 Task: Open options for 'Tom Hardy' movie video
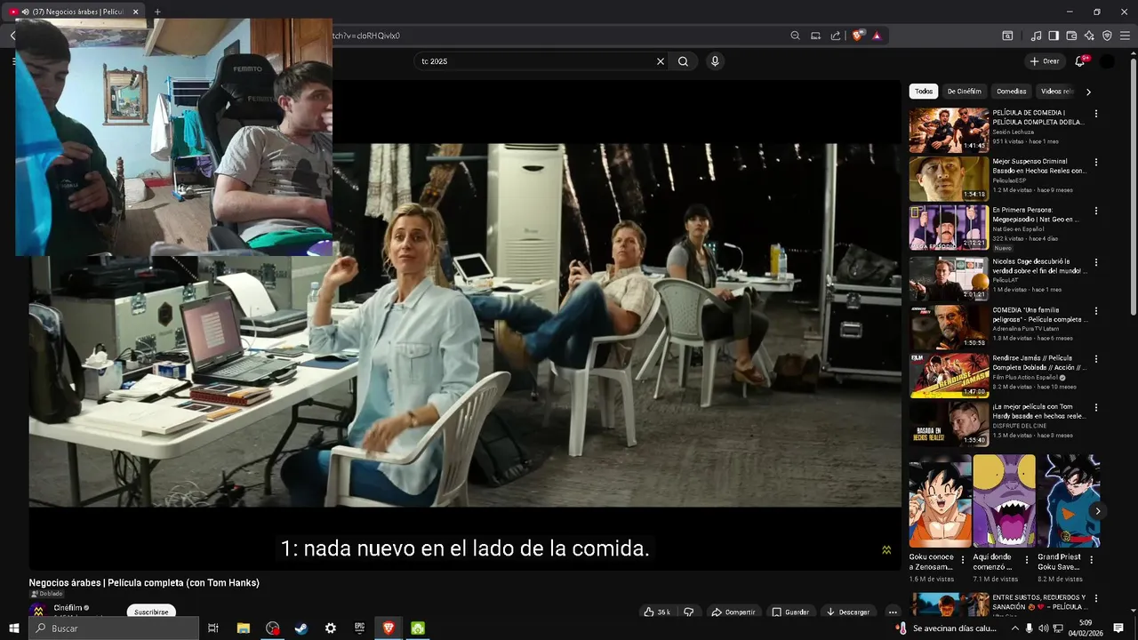[x=1096, y=408]
